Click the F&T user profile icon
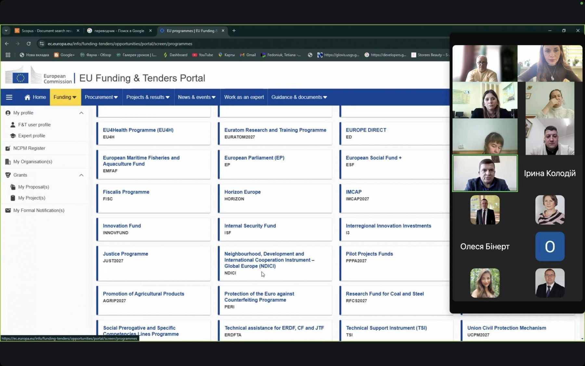 coord(13,125)
